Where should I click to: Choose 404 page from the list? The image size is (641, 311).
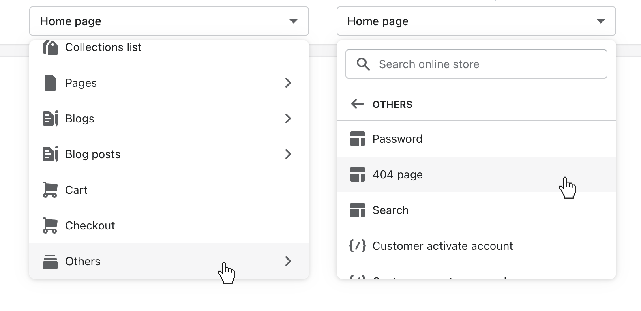[398, 174]
